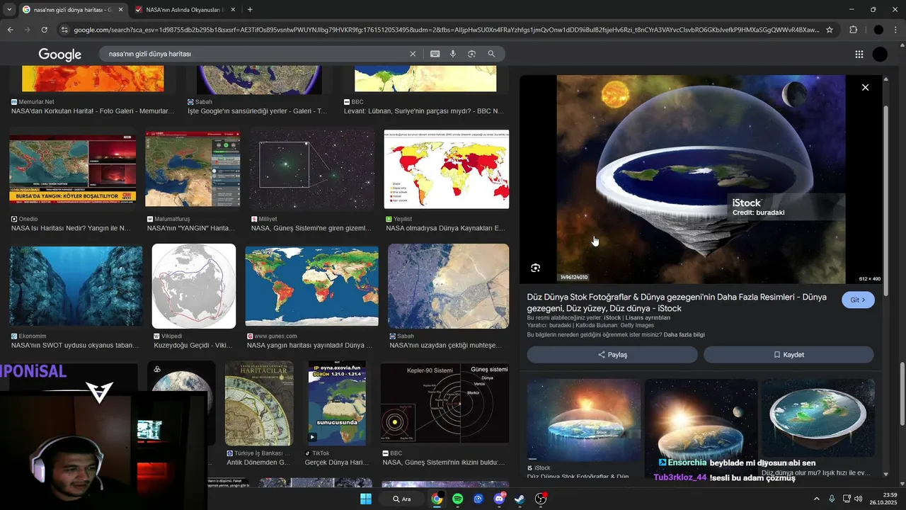Image resolution: width=906 pixels, height=510 pixels.
Task: Open the Memurlar.Net NASA'dan Korkutan Harita result
Action: coord(92,111)
